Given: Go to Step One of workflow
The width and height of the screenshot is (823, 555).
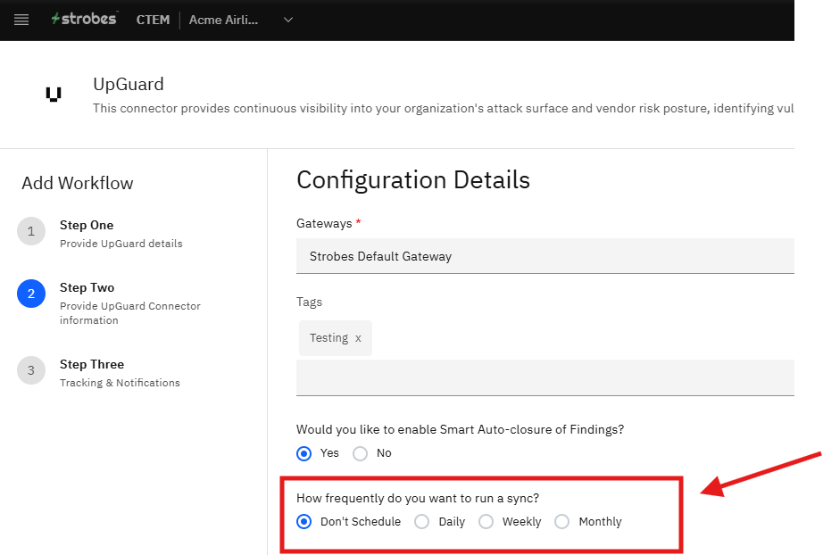Looking at the screenshot, I should [x=87, y=225].
